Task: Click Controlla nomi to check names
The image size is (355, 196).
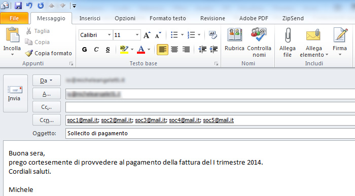Action: (259, 42)
